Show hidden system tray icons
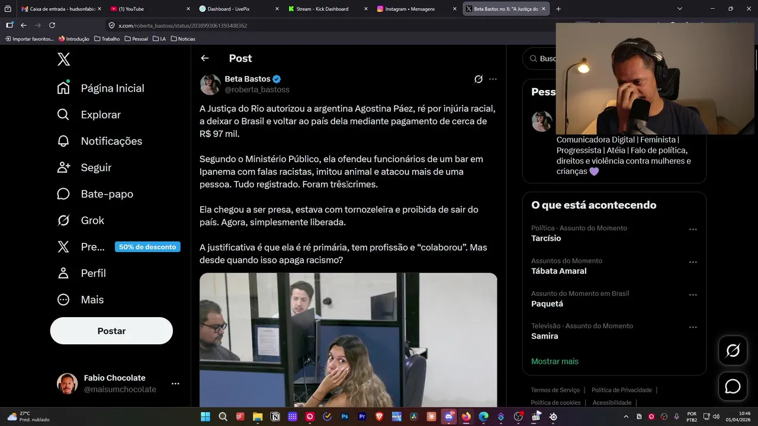758x426 pixels. (626, 417)
